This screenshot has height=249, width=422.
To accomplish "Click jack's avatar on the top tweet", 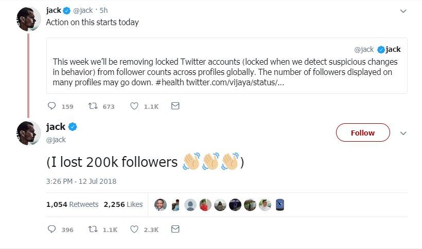I will (x=29, y=20).
